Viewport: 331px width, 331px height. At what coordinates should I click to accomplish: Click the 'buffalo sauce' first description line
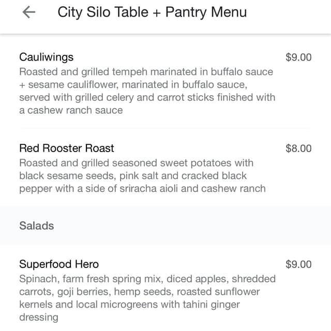click(146, 72)
